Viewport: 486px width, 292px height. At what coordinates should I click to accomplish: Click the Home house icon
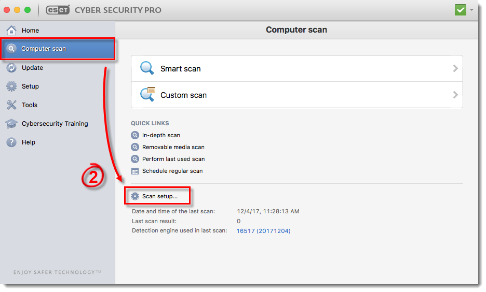[11, 31]
